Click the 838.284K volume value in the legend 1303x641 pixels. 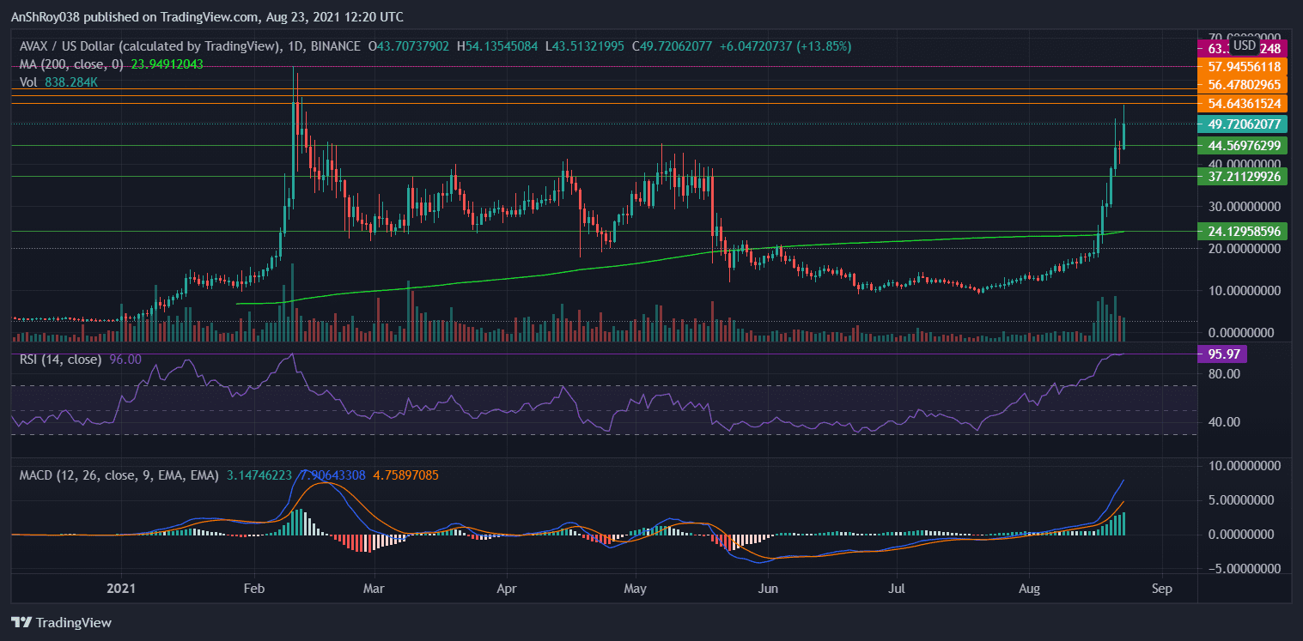point(72,82)
